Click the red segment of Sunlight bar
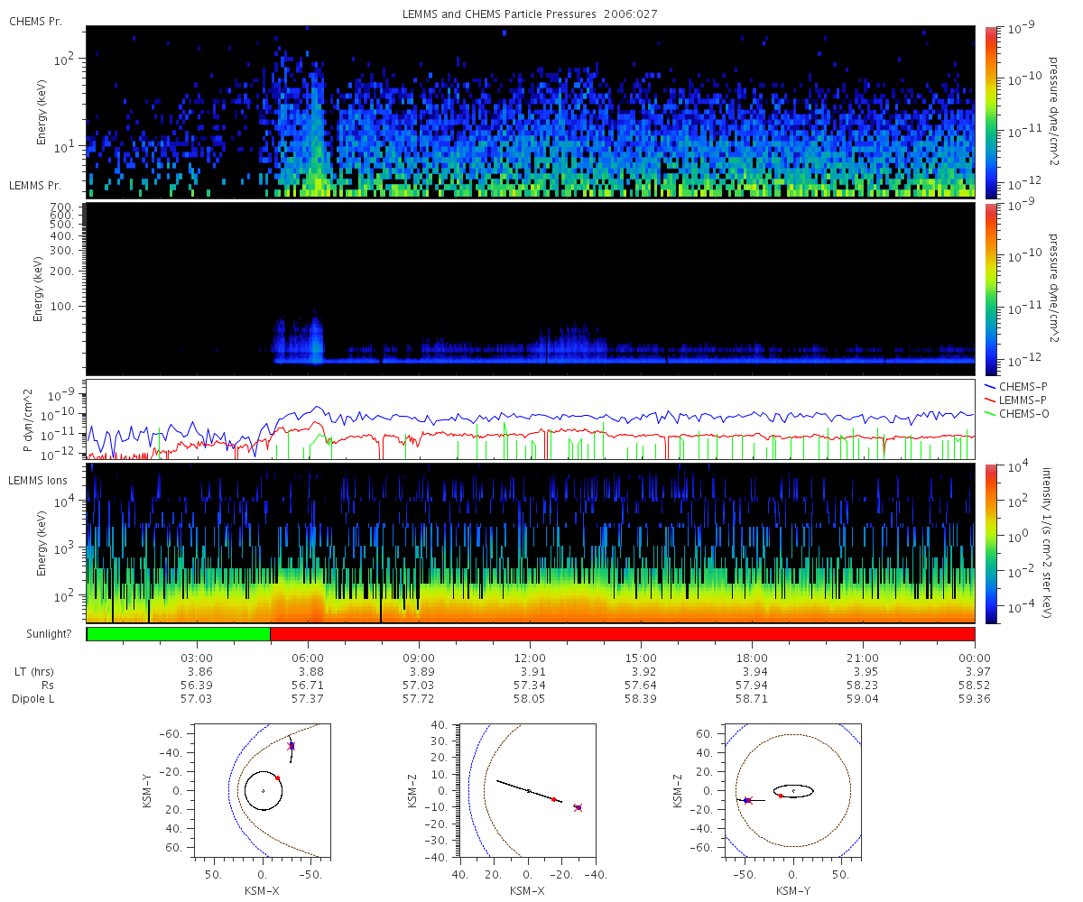This screenshot has width=1083, height=902. (x=623, y=634)
